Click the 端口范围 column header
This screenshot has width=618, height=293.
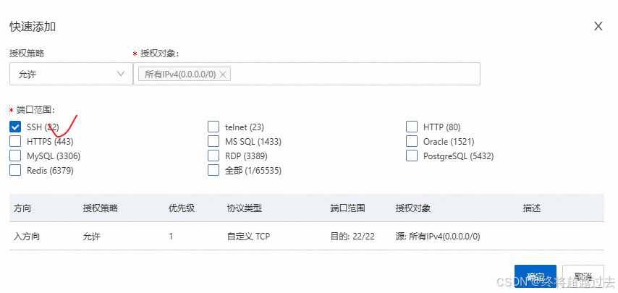347,208
